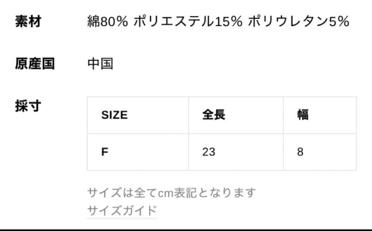Select the F size cell
This screenshot has height=231, width=372.
click(x=104, y=152)
